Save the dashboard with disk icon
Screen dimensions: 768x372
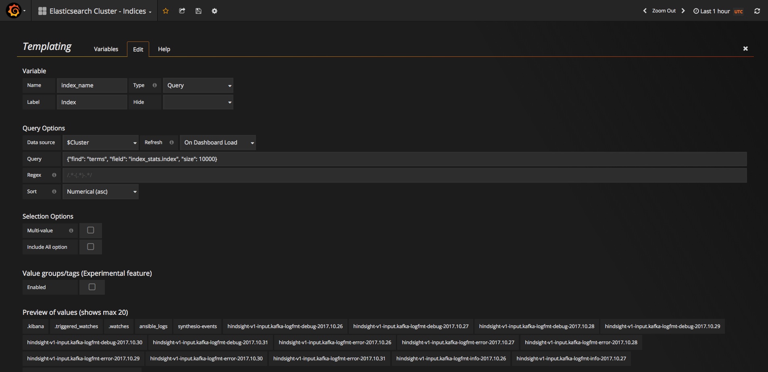198,11
